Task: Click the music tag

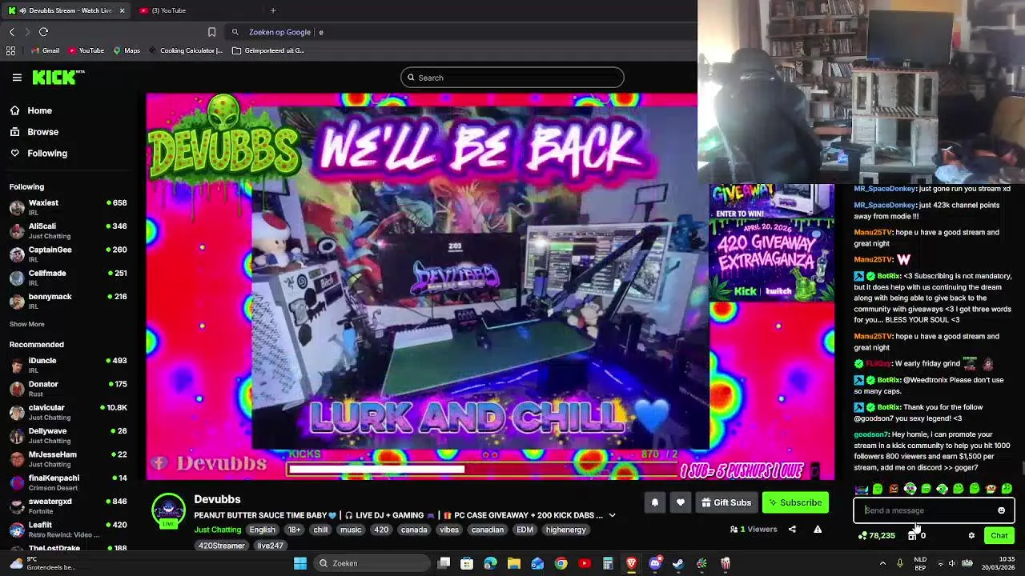Action: pyautogui.click(x=351, y=530)
